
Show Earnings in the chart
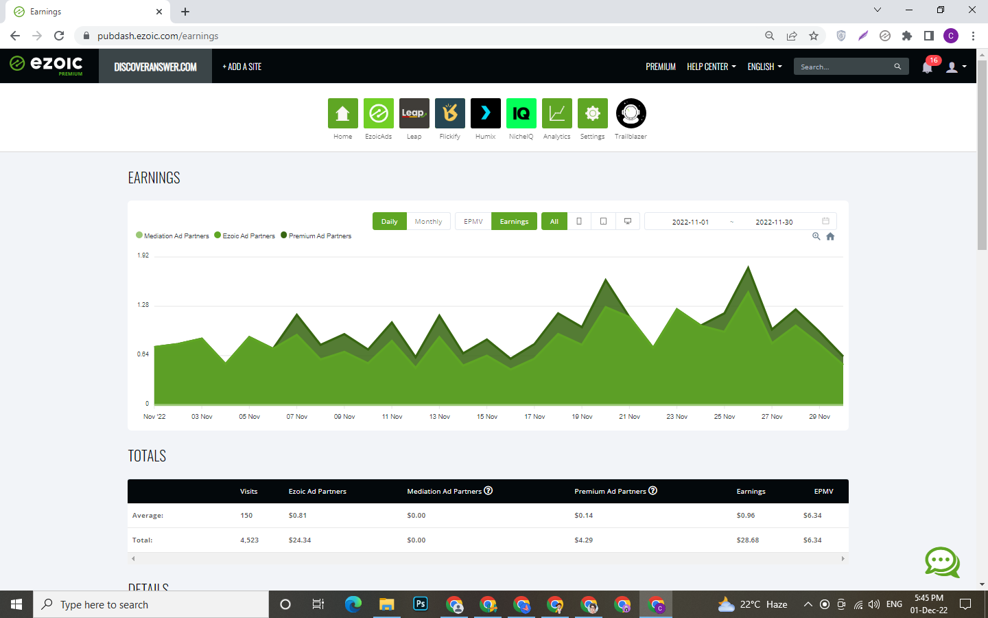pos(514,221)
